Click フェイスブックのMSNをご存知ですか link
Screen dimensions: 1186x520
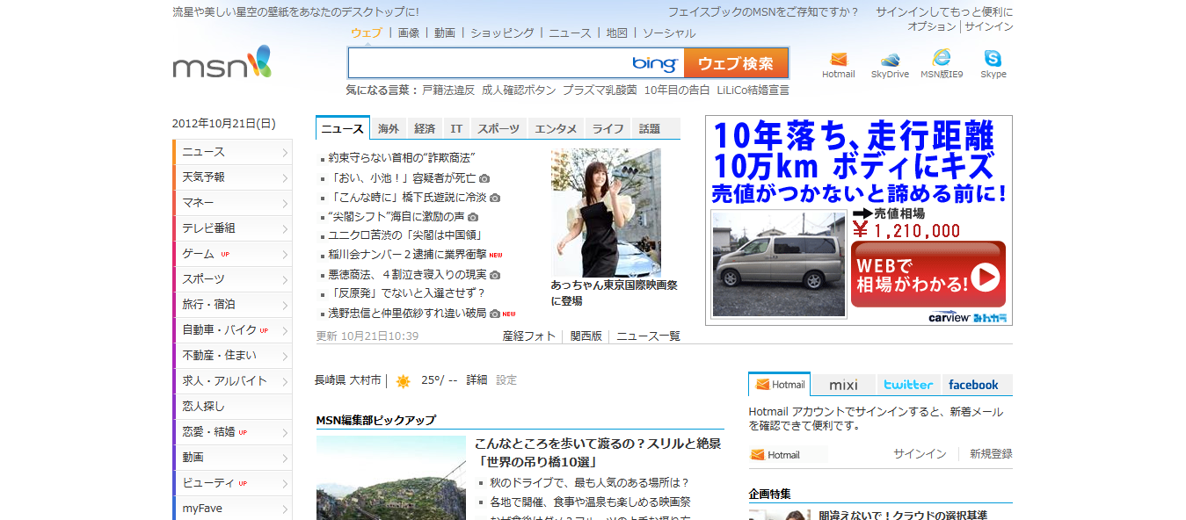pos(763,12)
